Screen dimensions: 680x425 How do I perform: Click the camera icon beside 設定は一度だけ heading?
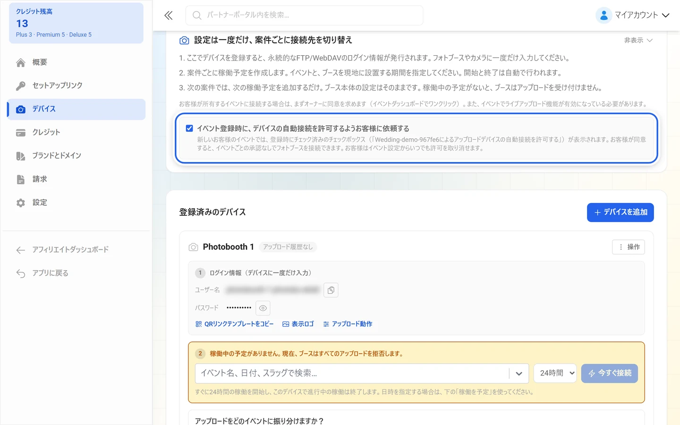[x=184, y=41]
